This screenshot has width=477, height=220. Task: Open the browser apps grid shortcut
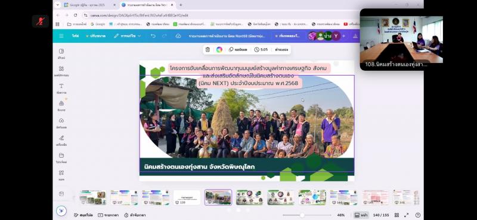coord(57,24)
